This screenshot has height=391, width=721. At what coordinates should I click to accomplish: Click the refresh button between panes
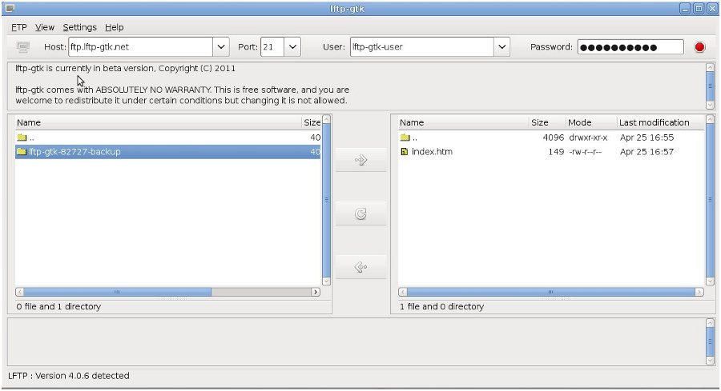361,213
